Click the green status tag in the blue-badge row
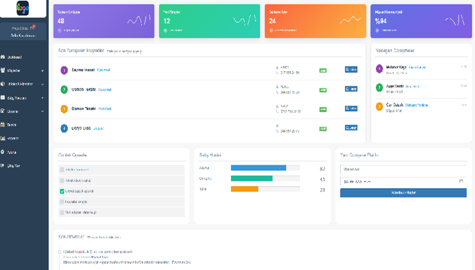Screen dimensions: 475x270 point(323,129)
